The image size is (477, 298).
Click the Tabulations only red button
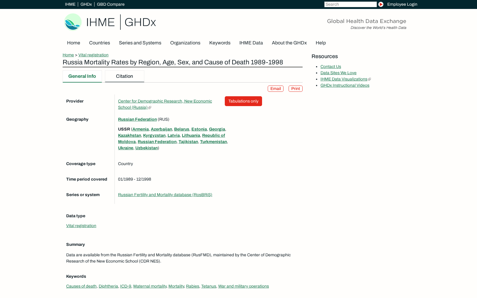coord(243,101)
